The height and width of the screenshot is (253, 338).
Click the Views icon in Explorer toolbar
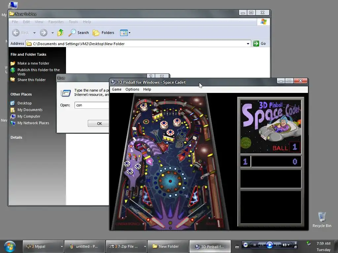point(124,33)
